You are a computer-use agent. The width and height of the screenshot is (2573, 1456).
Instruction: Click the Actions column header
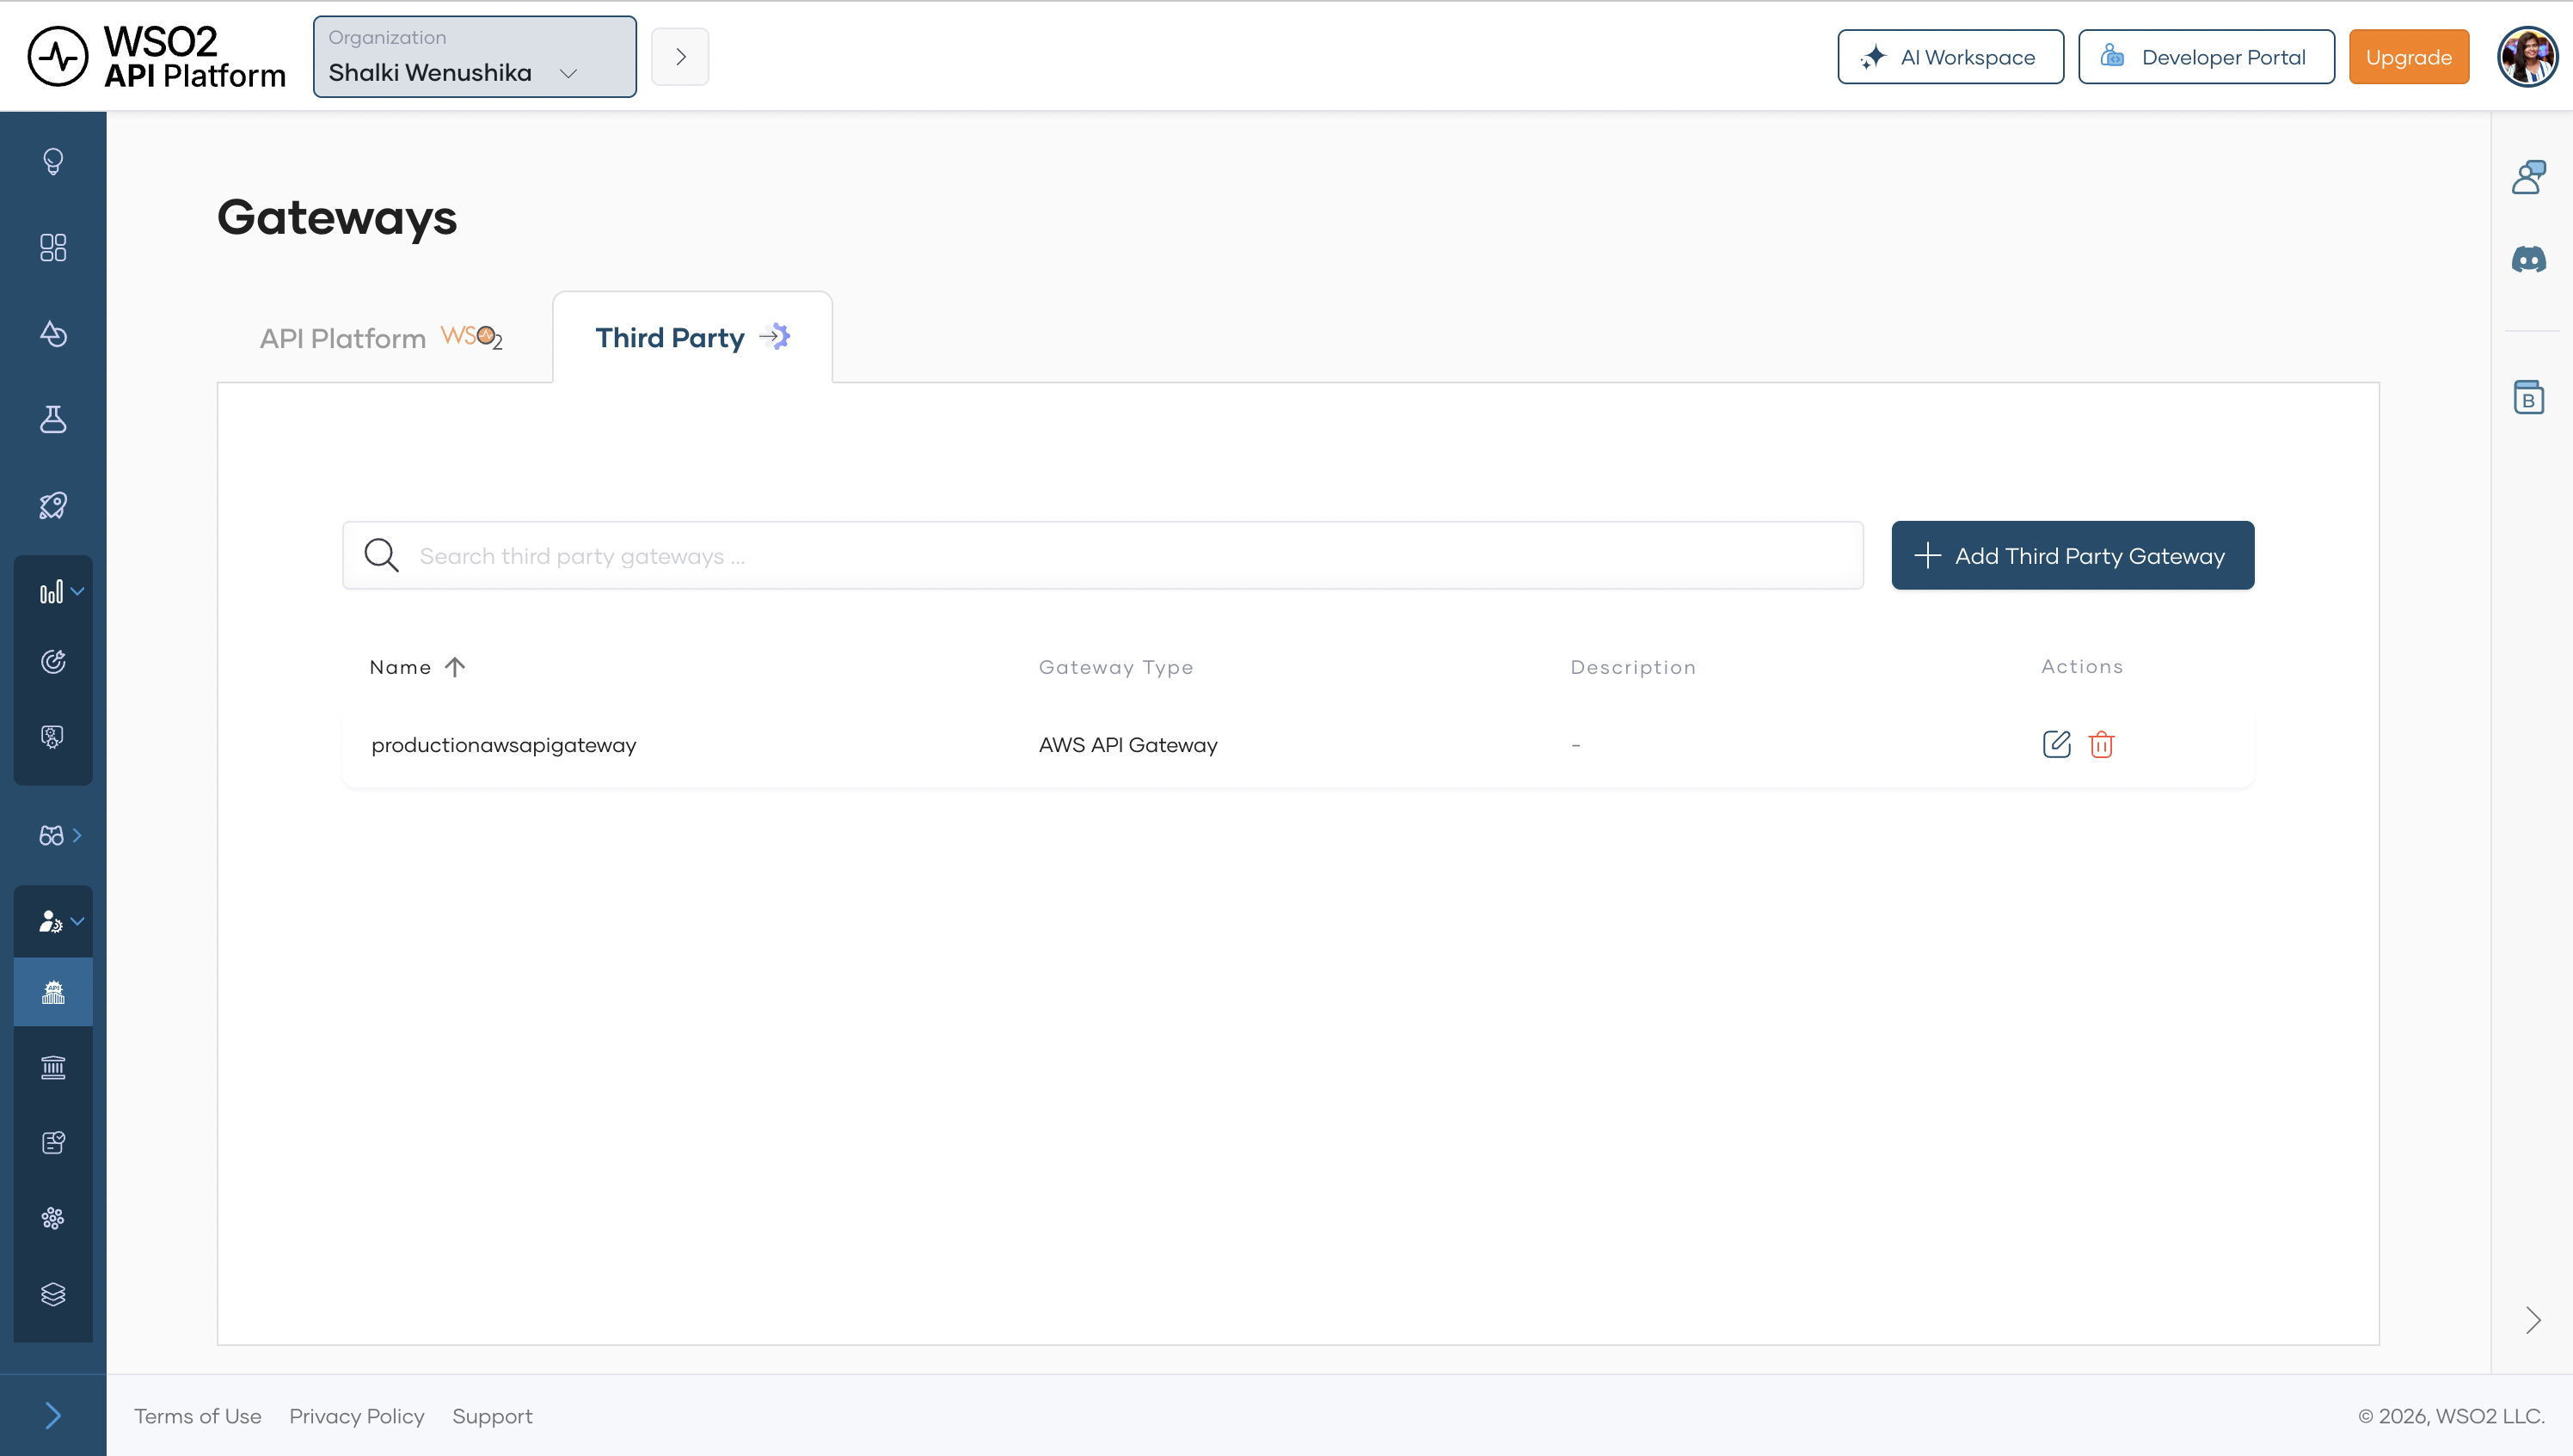pos(2083,666)
